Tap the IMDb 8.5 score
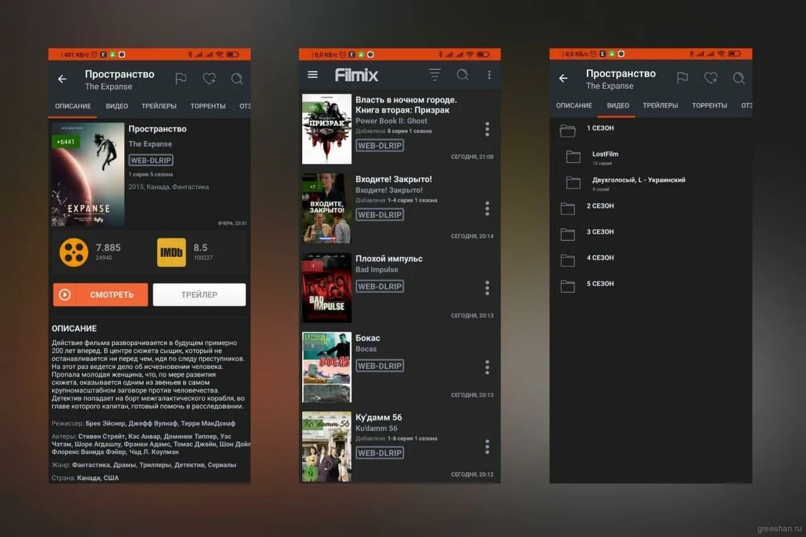 tap(200, 247)
